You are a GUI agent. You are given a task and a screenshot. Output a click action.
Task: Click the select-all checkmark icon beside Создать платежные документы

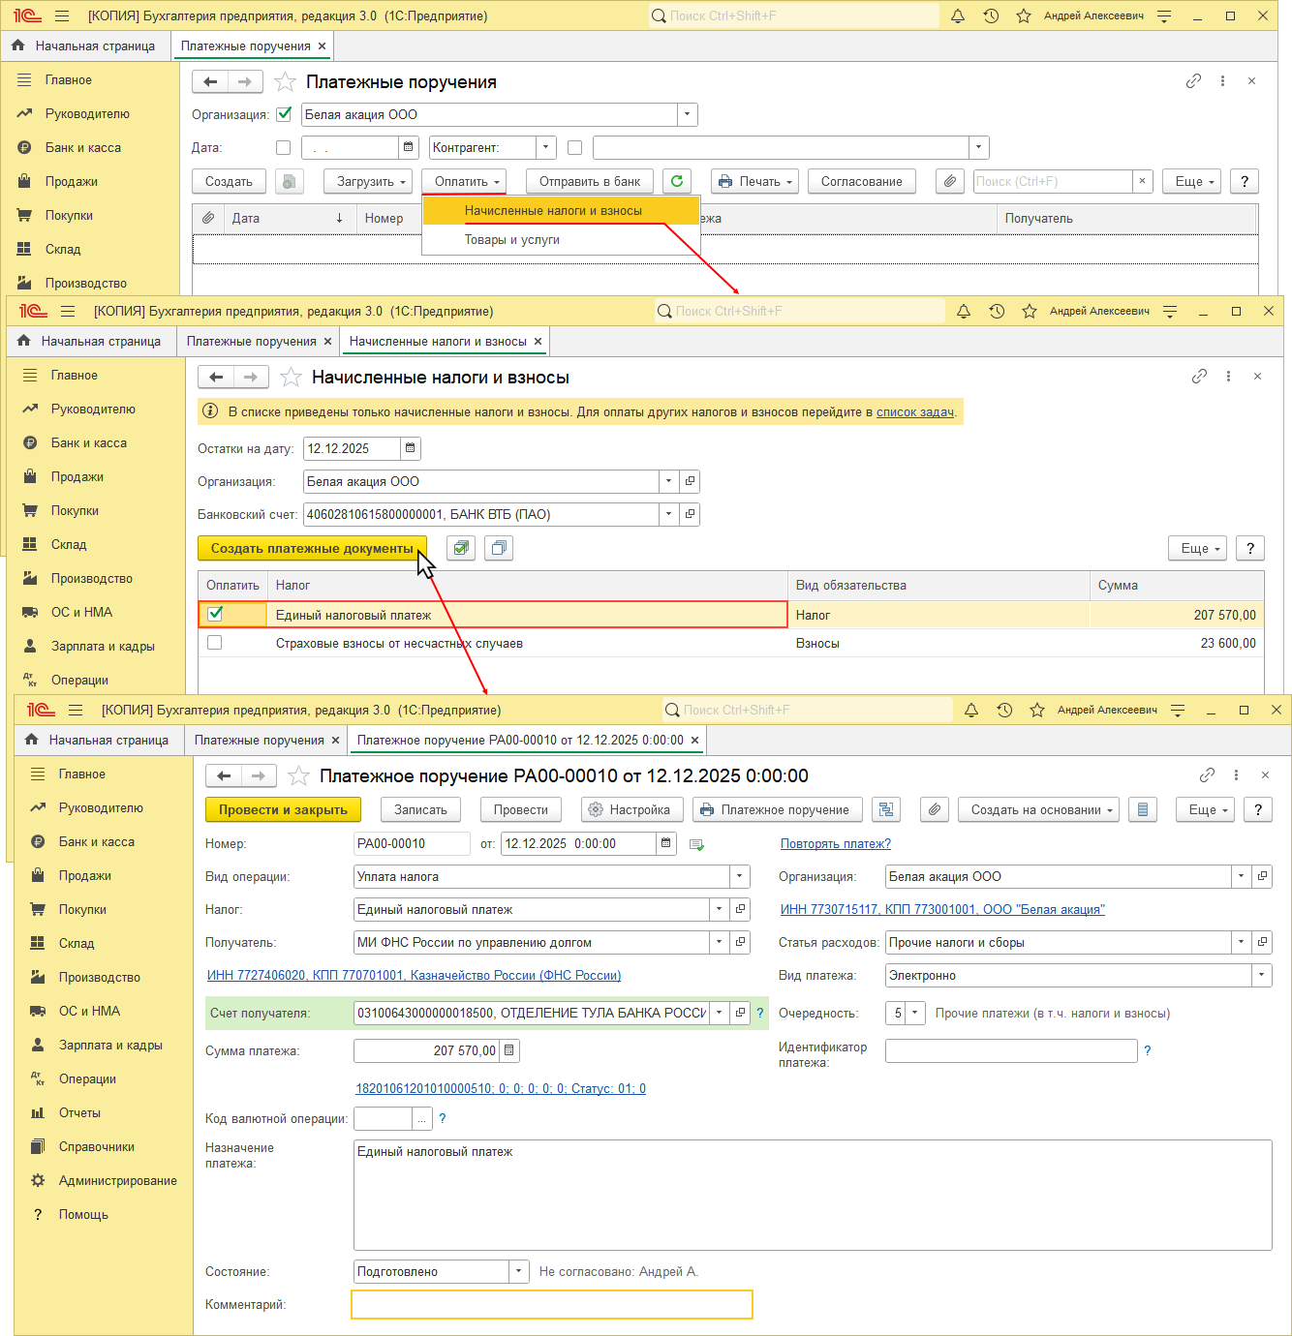461,548
